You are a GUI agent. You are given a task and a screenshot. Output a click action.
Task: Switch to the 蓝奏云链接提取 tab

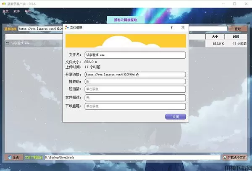click(126, 20)
